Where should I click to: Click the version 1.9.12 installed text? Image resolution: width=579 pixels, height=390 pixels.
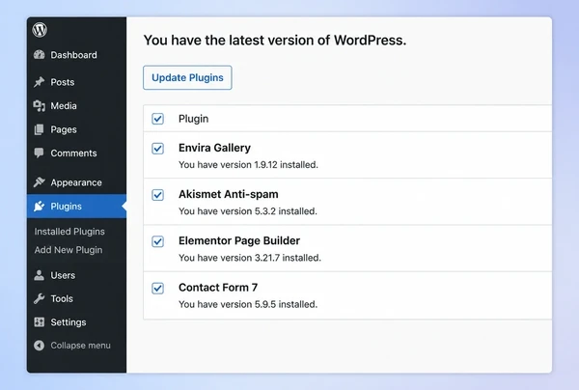click(x=248, y=165)
